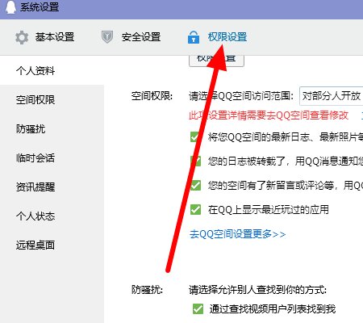The width and height of the screenshot is (363, 323).
Task: Select the 权限设置 tab
Action: (x=227, y=37)
